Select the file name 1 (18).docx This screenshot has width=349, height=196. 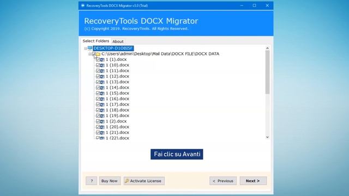coord(117,110)
